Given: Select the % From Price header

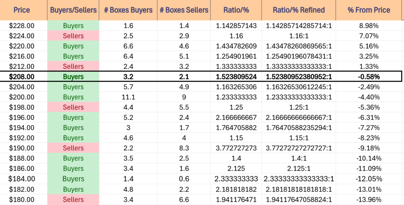Looking at the screenshot, I should (x=369, y=10).
